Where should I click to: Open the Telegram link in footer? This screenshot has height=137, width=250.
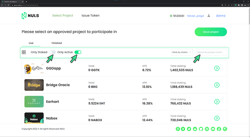point(183,129)
